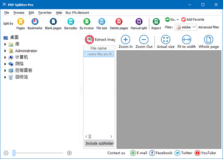Expand the 控制面板 tree node
This screenshot has height=159, width=223.
(x=5, y=71)
